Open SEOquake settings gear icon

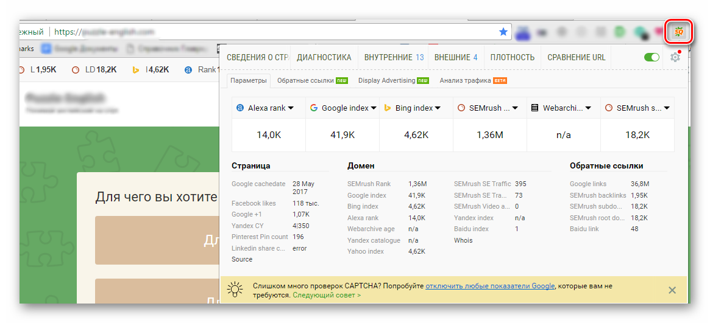tap(675, 57)
